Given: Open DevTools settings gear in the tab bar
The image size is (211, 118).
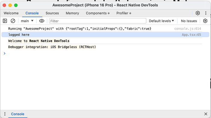Looking at the screenshot, I should pyautogui.click(x=198, y=13).
